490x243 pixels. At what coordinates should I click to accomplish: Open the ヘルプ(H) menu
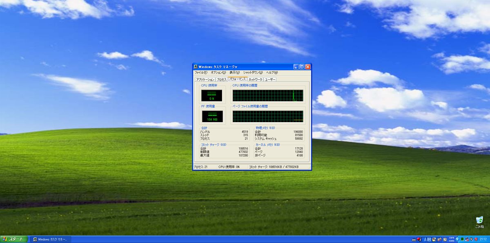[272, 72]
